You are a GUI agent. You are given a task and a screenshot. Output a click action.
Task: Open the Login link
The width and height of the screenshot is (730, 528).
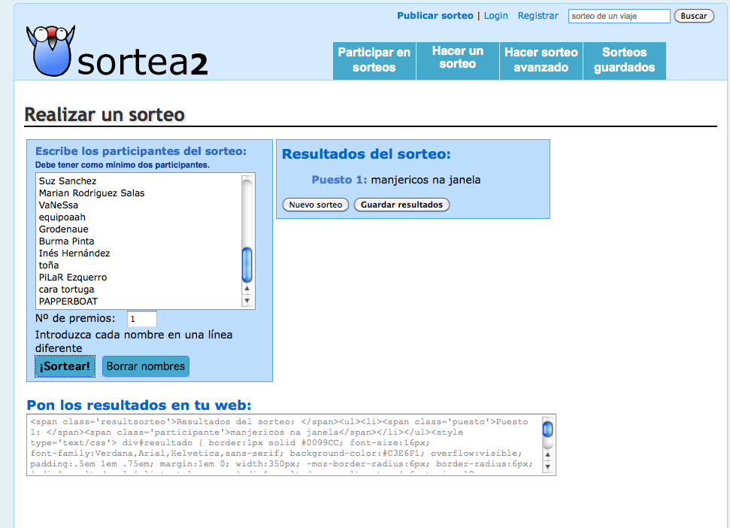495,16
